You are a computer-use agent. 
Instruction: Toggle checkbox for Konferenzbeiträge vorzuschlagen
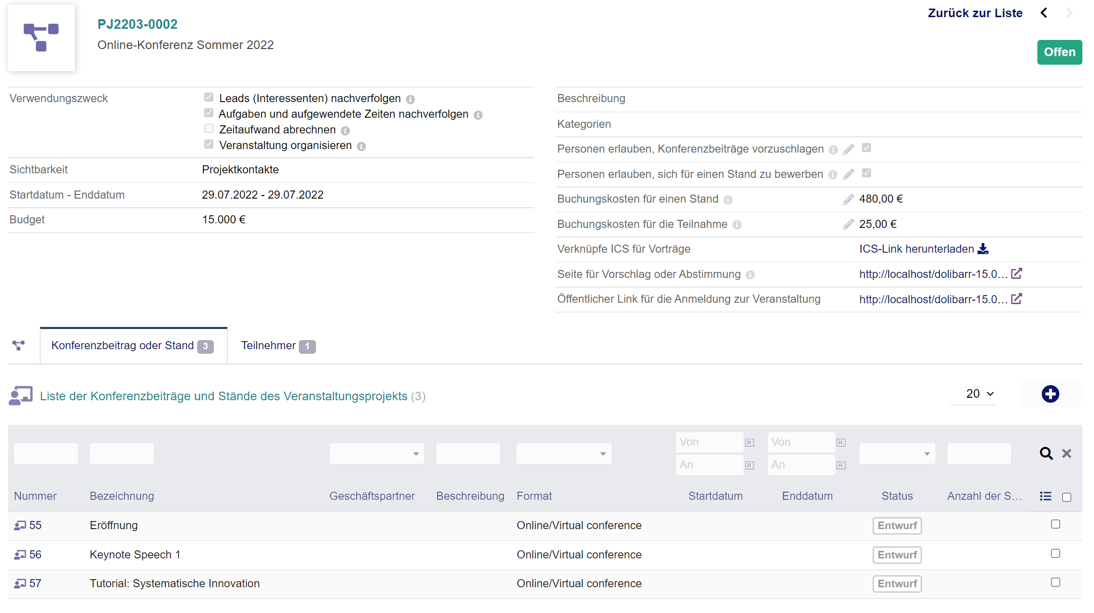click(867, 148)
